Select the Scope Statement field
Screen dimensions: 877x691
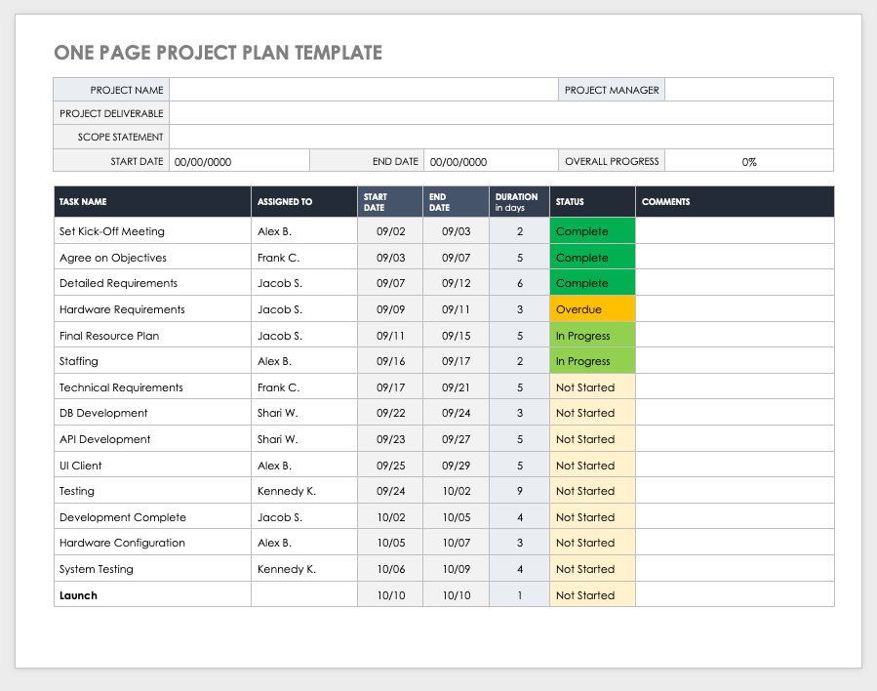coord(501,138)
